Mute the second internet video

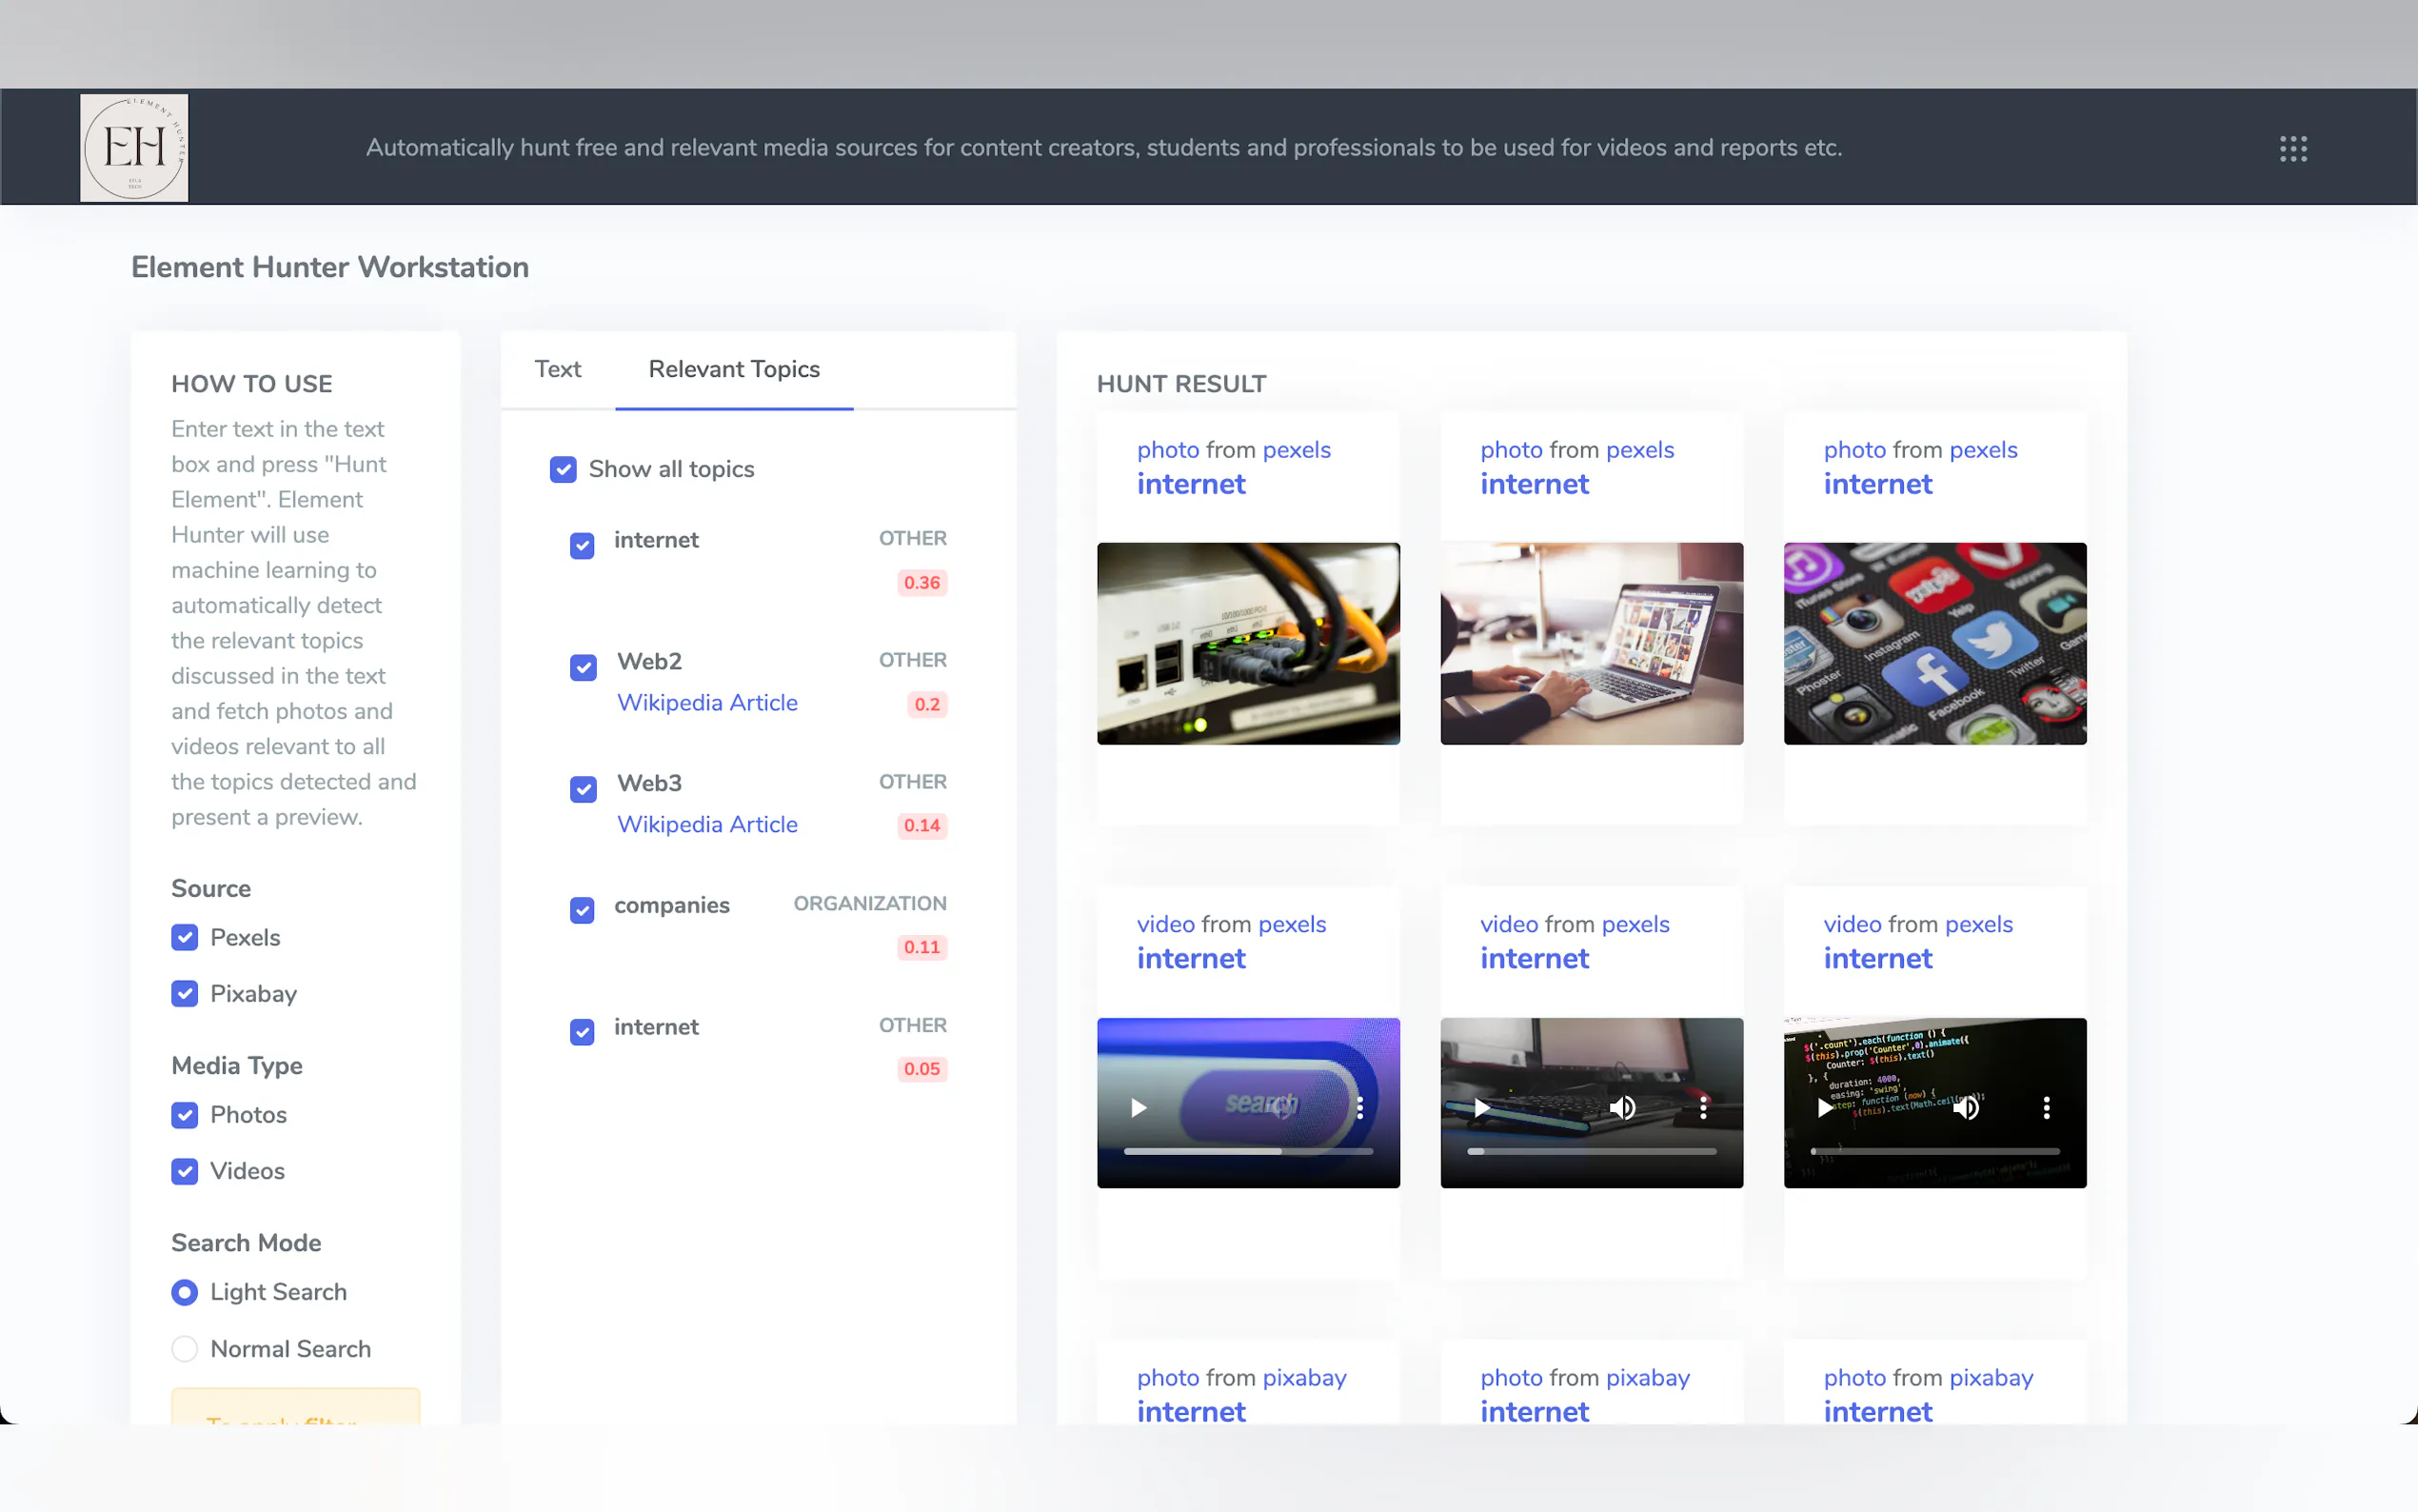1622,1107
